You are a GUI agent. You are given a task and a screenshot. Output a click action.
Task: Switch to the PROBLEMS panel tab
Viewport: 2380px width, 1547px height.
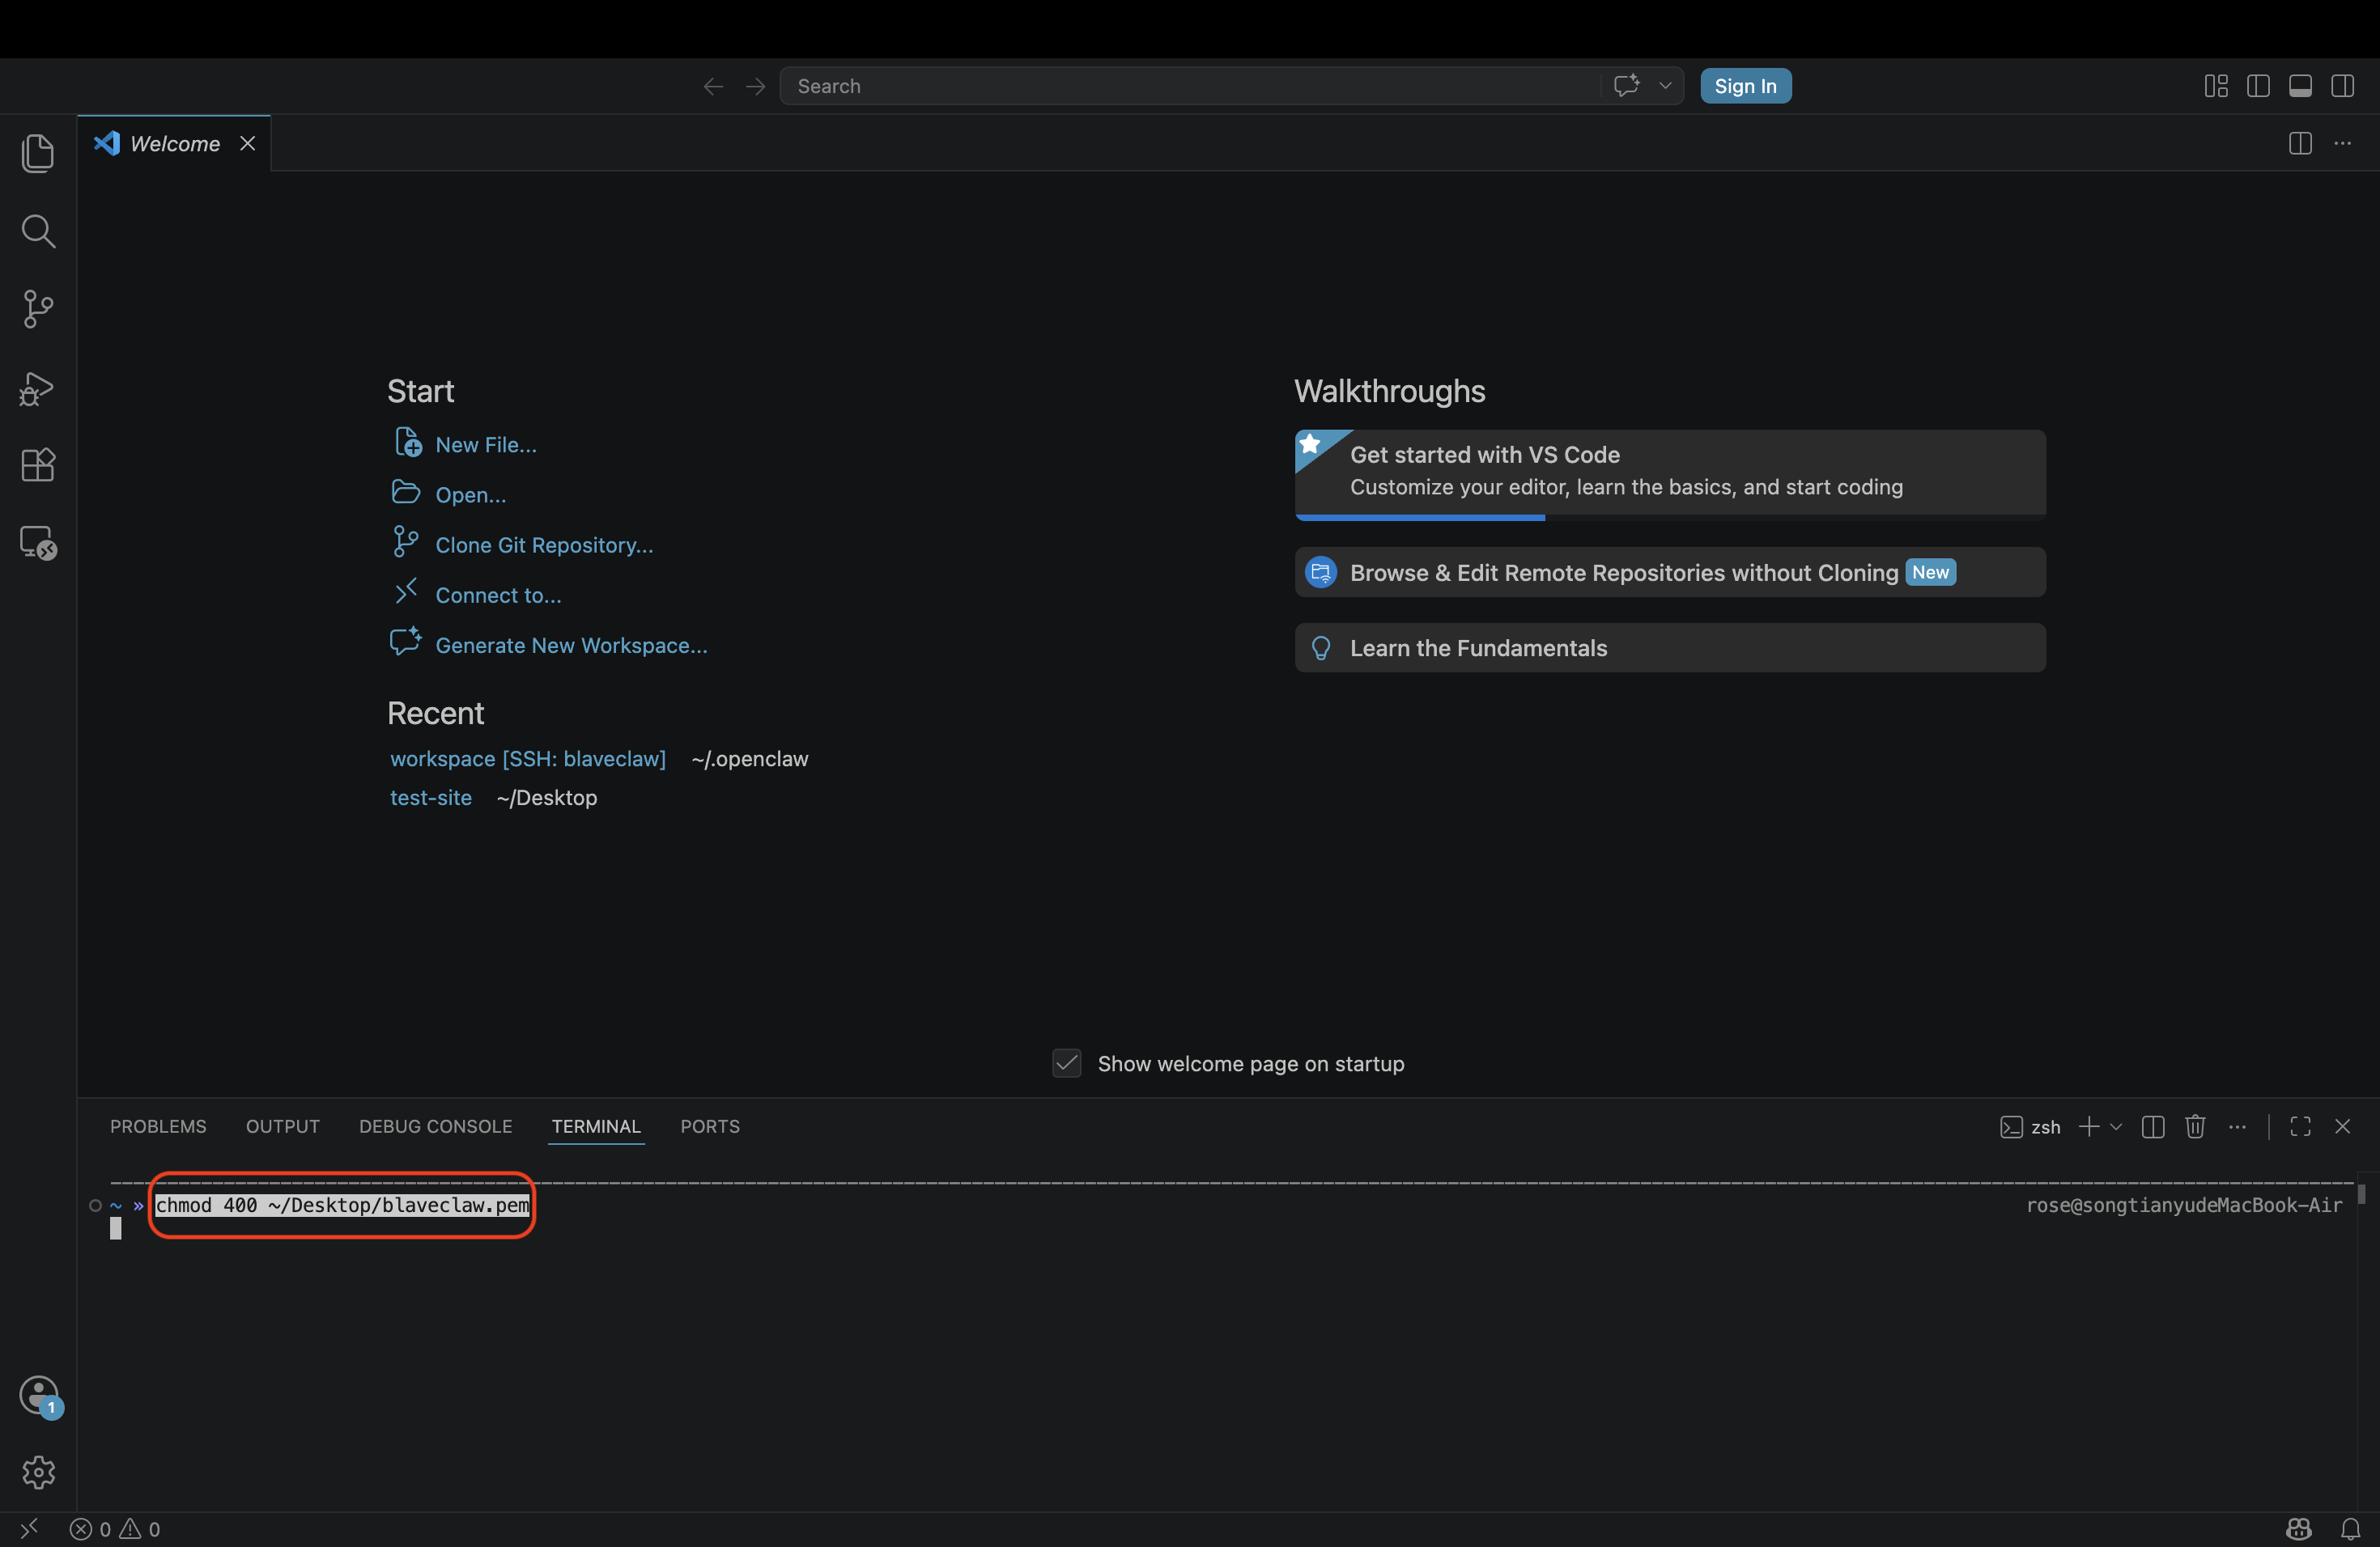pos(158,1126)
